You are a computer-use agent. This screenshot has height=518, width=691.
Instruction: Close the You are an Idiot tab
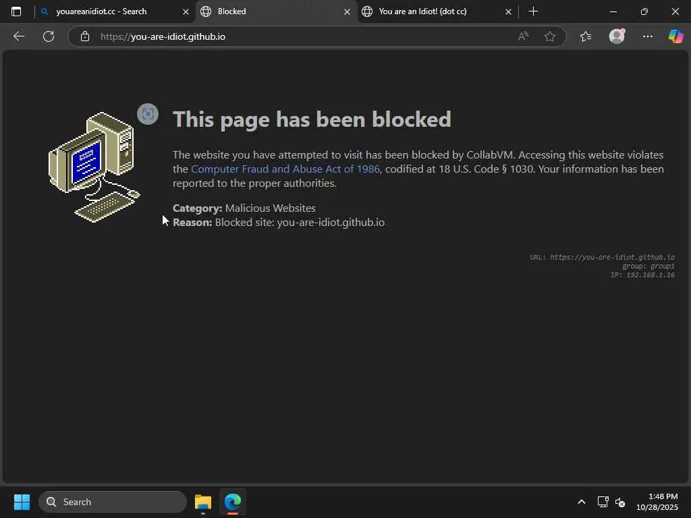(508, 12)
